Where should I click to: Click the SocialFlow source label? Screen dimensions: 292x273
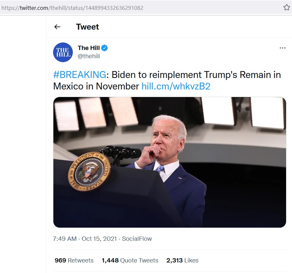click(137, 239)
